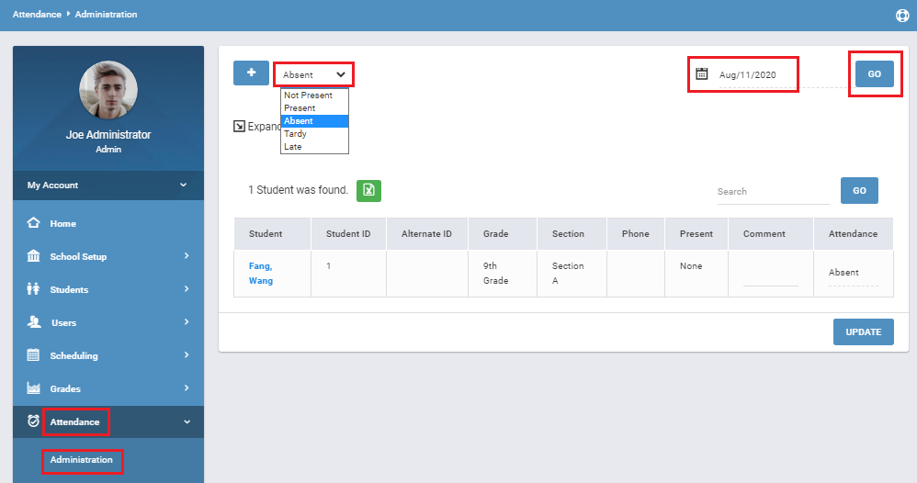The height and width of the screenshot is (483, 917).
Task: Click the Scheduling calendar icon
Action: point(33,355)
